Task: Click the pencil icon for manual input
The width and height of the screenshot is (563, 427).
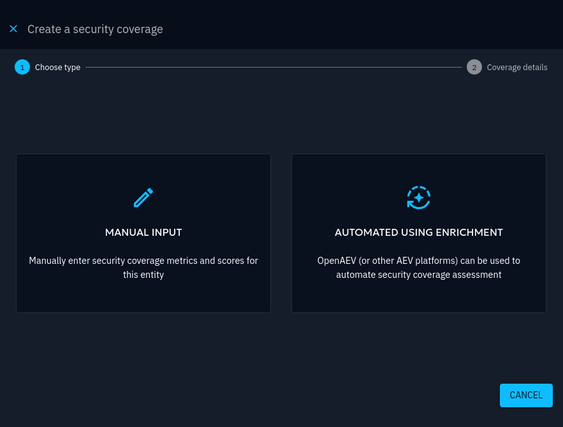Action: [x=143, y=198]
